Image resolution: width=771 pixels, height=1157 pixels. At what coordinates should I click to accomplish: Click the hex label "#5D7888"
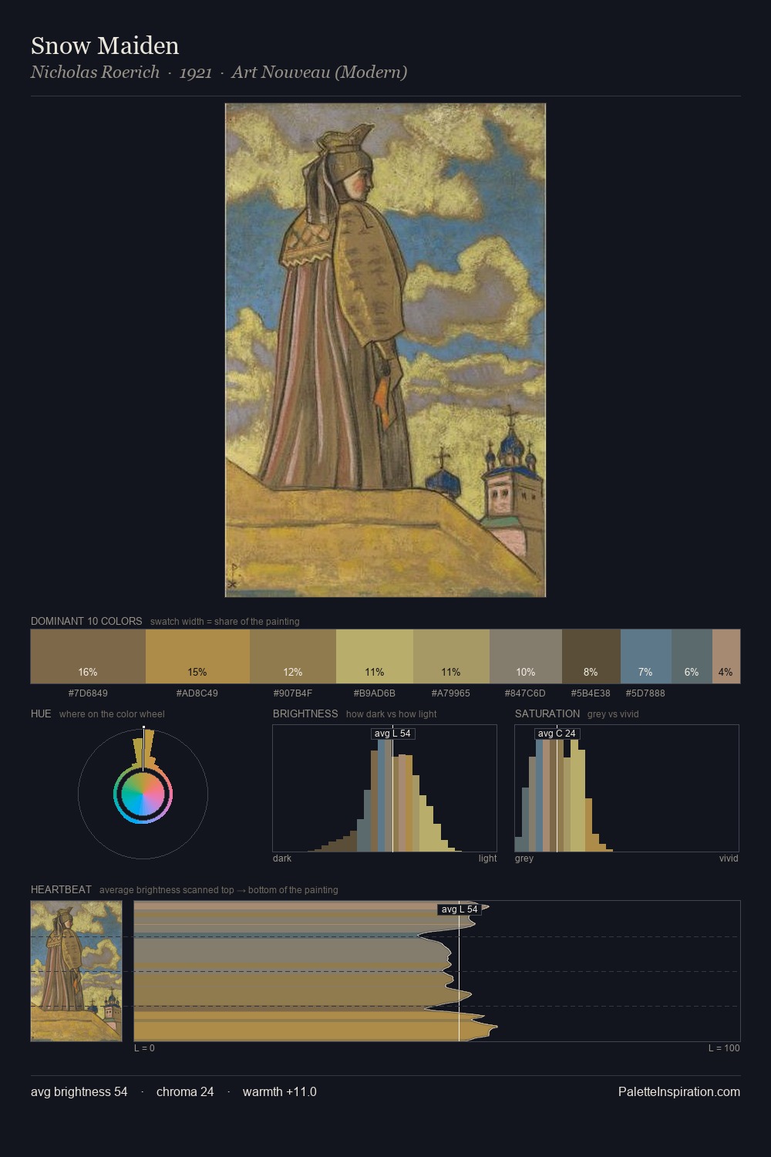coord(646,693)
